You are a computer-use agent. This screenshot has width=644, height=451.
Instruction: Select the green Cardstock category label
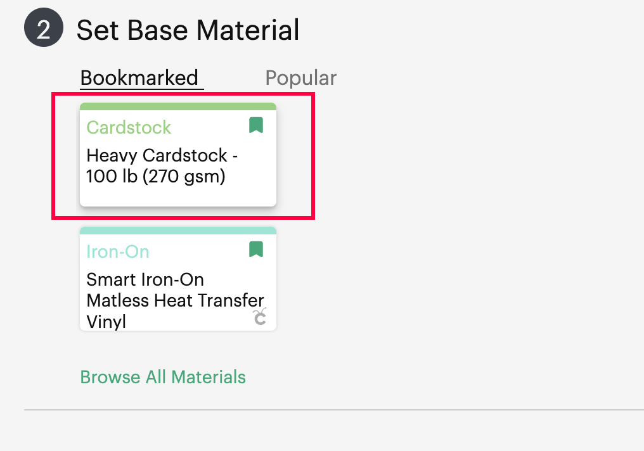129,127
